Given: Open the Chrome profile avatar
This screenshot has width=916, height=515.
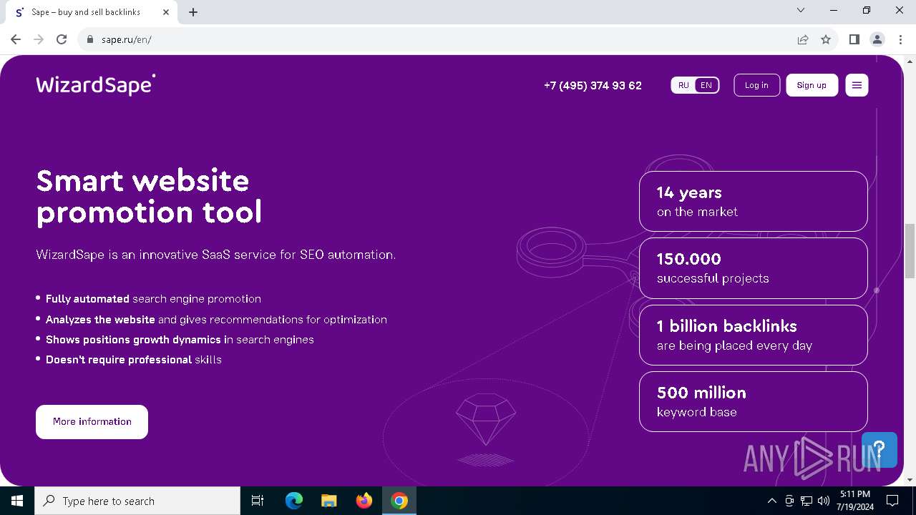Looking at the screenshot, I should 877,39.
